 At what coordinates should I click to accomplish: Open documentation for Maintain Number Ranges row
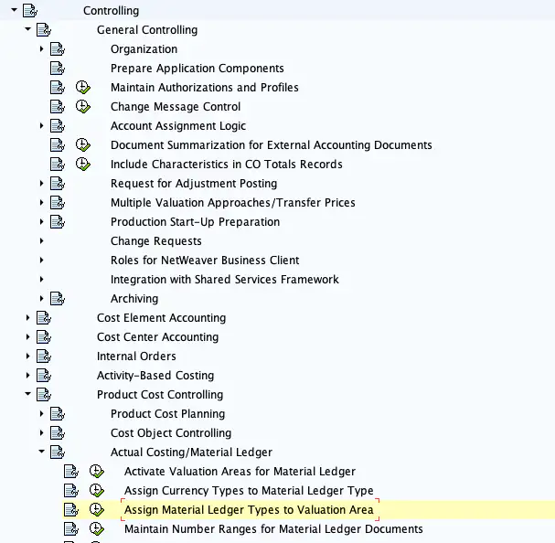pos(71,529)
